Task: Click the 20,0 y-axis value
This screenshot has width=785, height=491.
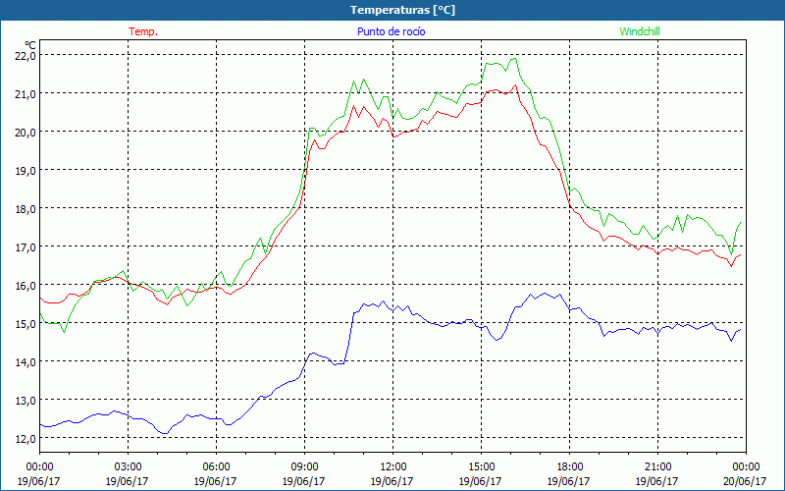Action: 24,132
